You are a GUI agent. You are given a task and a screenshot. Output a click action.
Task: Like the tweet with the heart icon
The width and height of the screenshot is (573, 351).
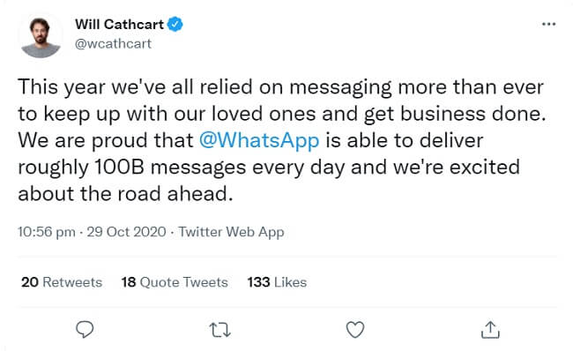355,330
